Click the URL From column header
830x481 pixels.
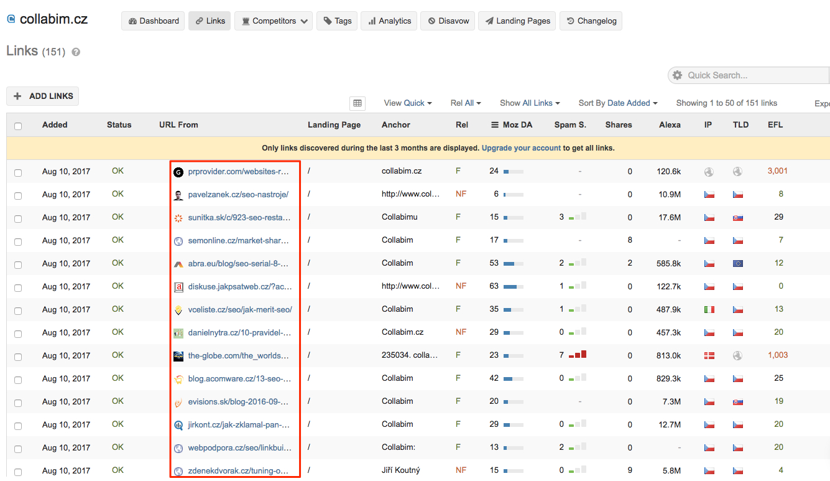(x=178, y=125)
